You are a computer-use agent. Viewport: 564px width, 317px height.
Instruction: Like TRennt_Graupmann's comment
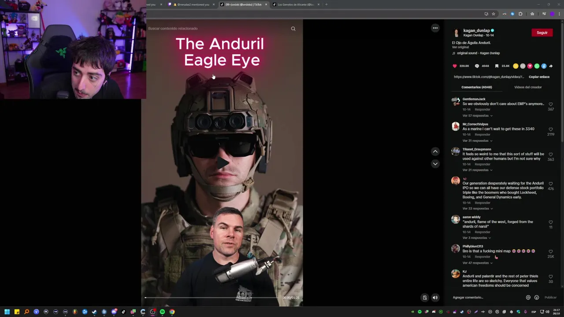pyautogui.click(x=551, y=155)
